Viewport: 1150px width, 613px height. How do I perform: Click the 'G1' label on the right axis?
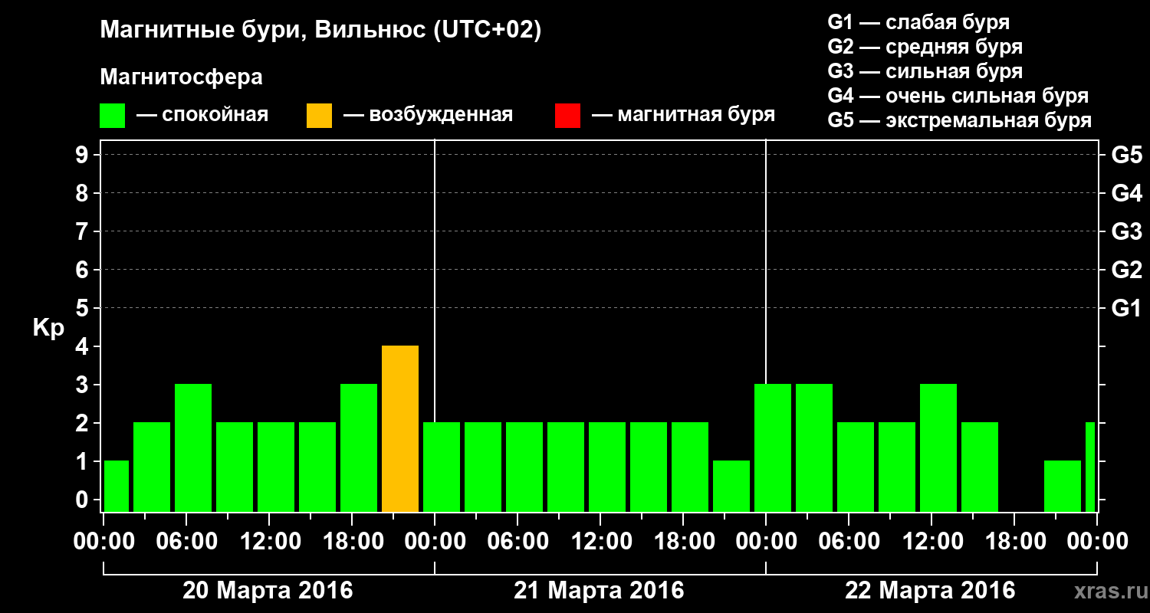[1126, 308]
